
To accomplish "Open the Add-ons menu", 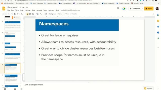I will (x=51, y=10).
